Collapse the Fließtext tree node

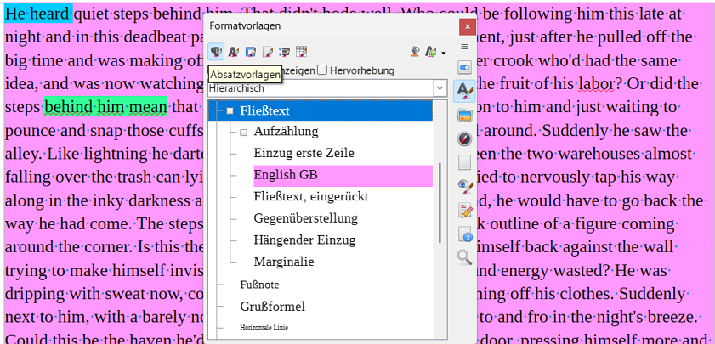pyautogui.click(x=230, y=110)
